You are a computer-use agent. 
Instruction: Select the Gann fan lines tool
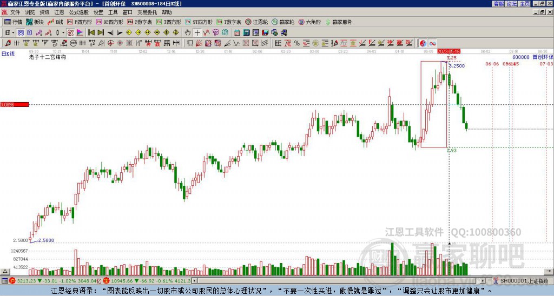[199, 43]
